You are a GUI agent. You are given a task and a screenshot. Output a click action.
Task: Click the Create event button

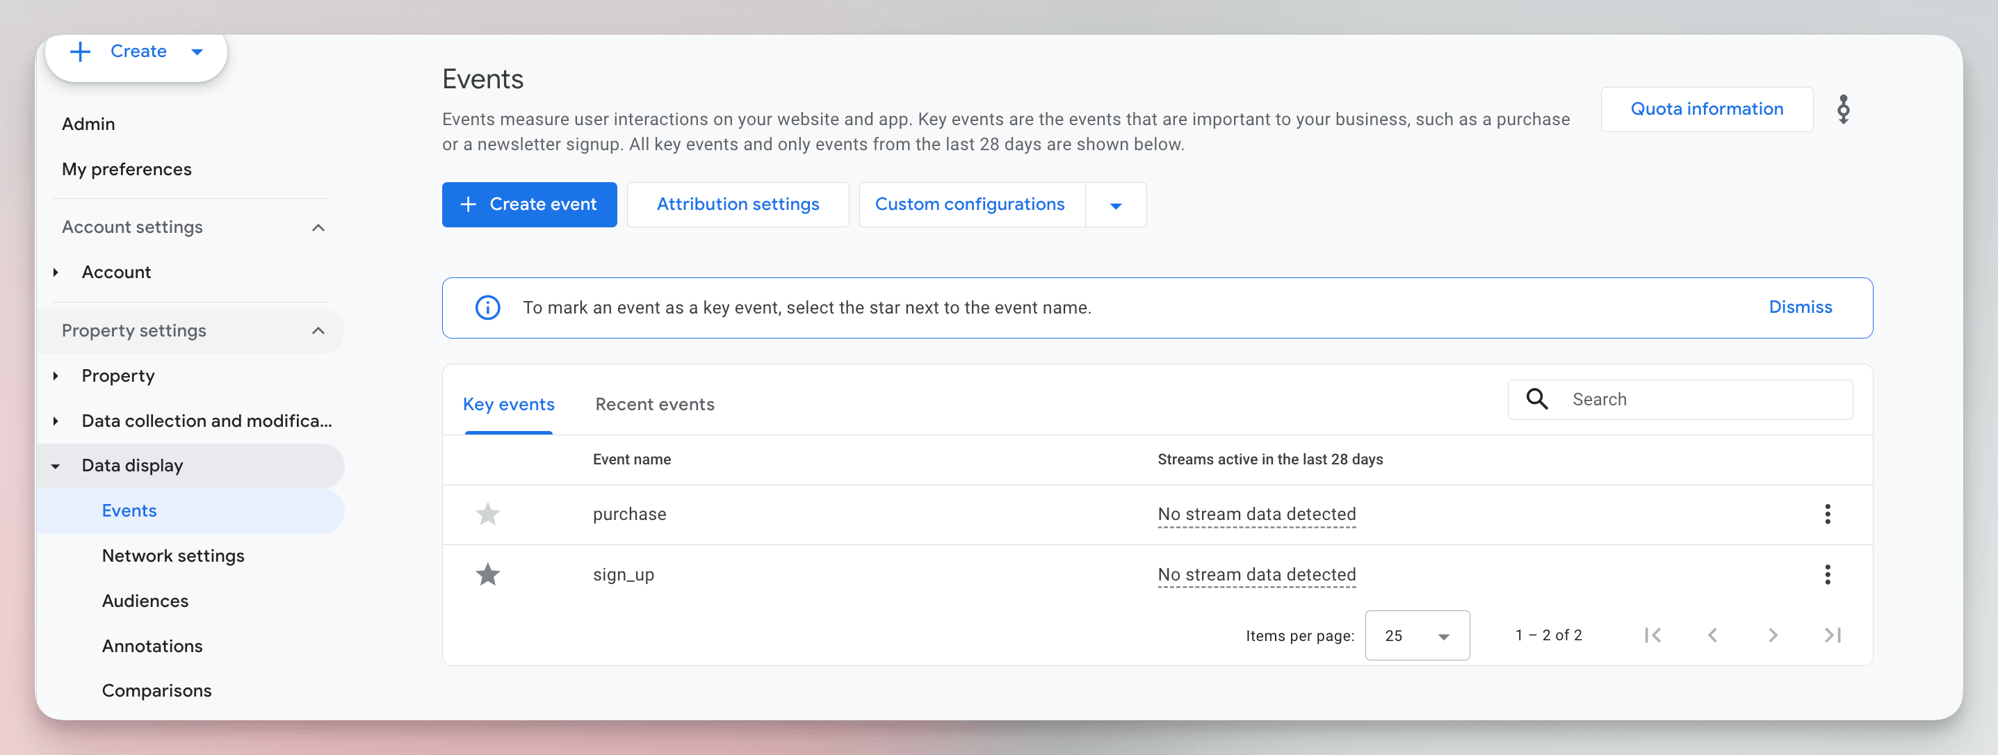pyautogui.click(x=529, y=204)
